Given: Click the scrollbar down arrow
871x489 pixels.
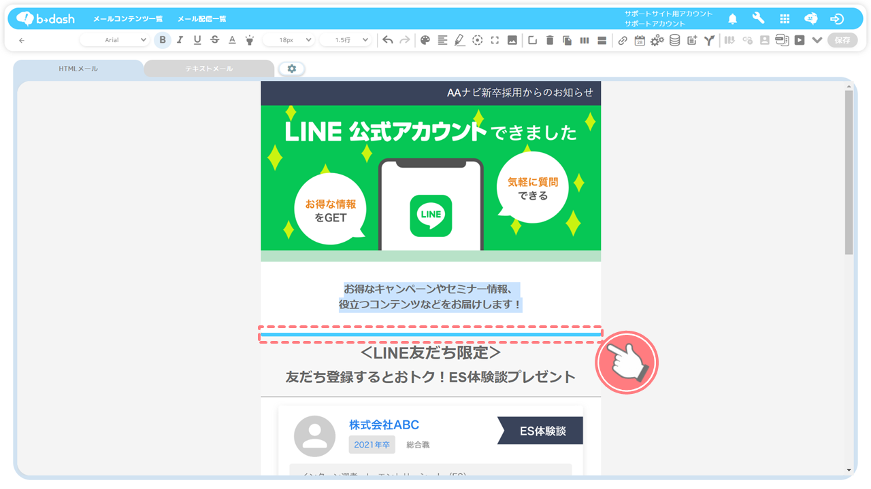Looking at the screenshot, I should coord(849,470).
